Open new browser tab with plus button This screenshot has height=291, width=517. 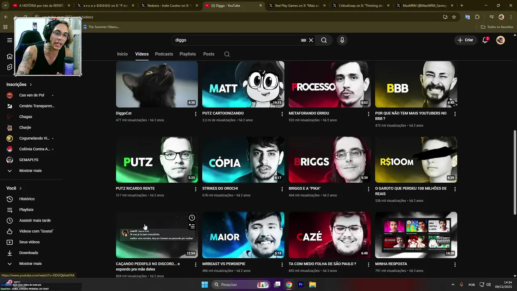click(462, 6)
